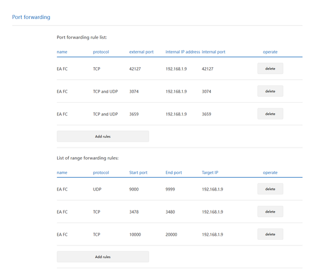Image resolution: width=317 pixels, height=274 pixels.
Task: Select the external port 42127 cell
Action: [136, 69]
